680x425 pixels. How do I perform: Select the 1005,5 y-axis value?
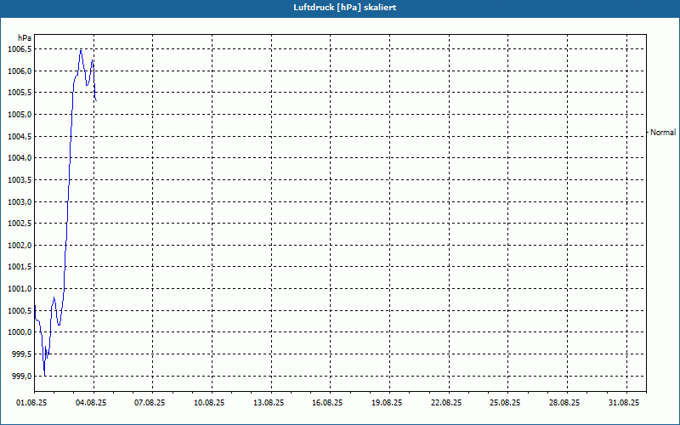pyautogui.click(x=20, y=93)
